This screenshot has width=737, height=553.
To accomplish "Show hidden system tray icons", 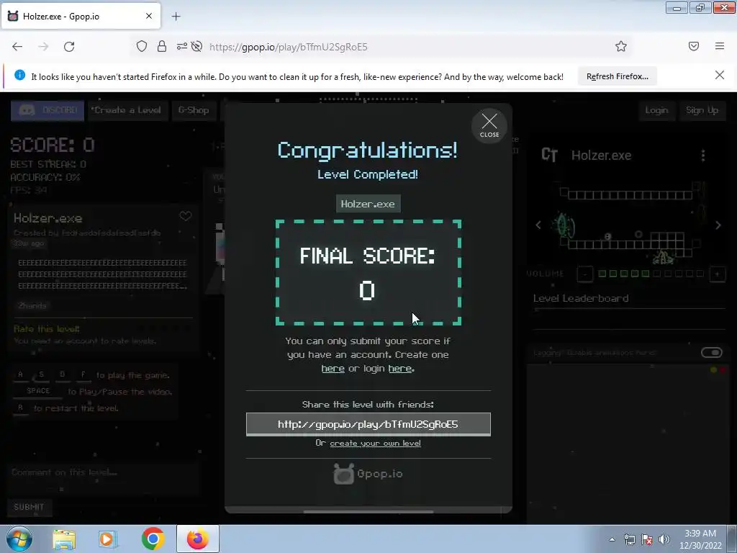I will (x=612, y=539).
